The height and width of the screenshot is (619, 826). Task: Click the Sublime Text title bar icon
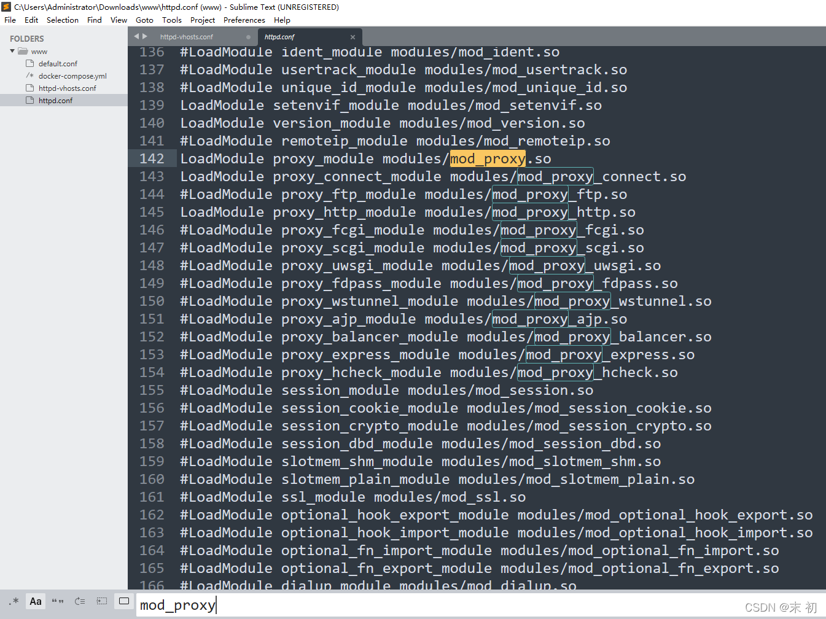coord(6,7)
